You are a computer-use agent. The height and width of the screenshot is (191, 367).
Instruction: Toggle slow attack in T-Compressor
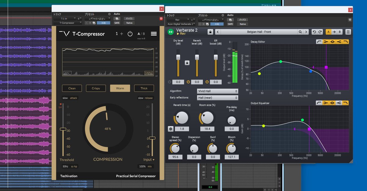pos(70,98)
